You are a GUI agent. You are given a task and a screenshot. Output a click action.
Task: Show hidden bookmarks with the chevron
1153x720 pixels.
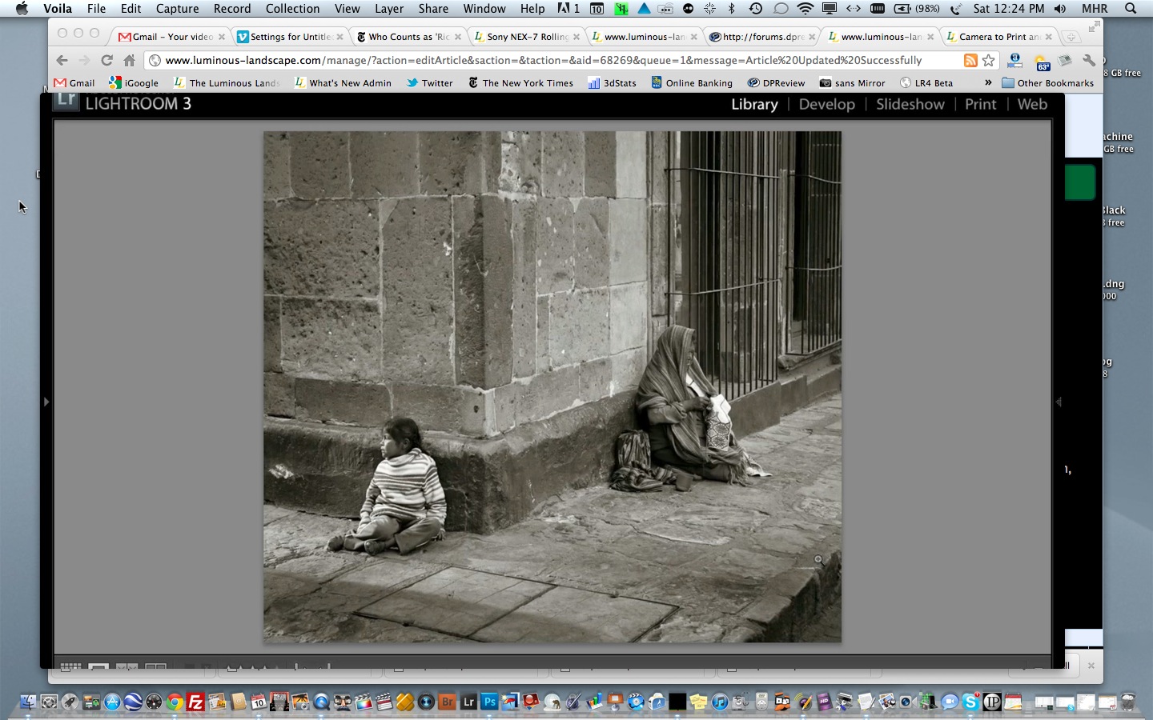[x=988, y=82]
